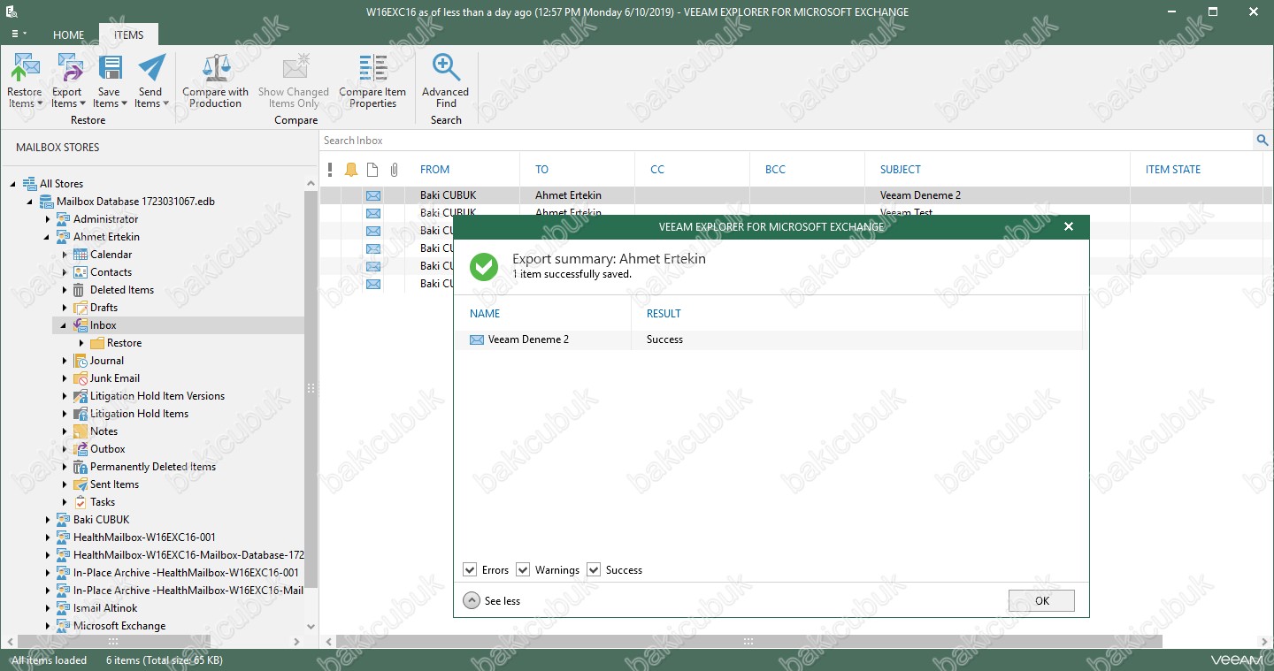Click the mailbox tree vertical scrollbar
The image size is (1274, 671).
point(311,389)
